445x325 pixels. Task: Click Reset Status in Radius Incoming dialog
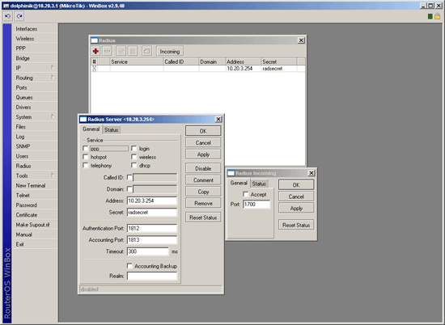coord(296,225)
